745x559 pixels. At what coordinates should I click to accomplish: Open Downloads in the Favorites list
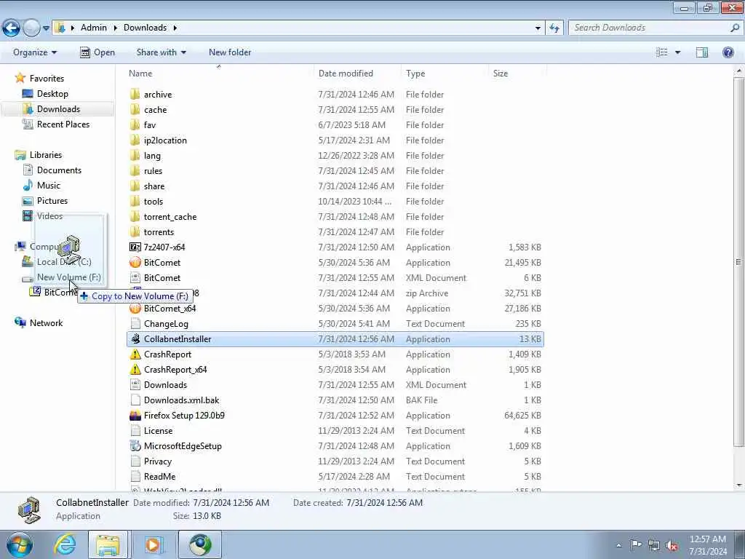pyautogui.click(x=58, y=109)
